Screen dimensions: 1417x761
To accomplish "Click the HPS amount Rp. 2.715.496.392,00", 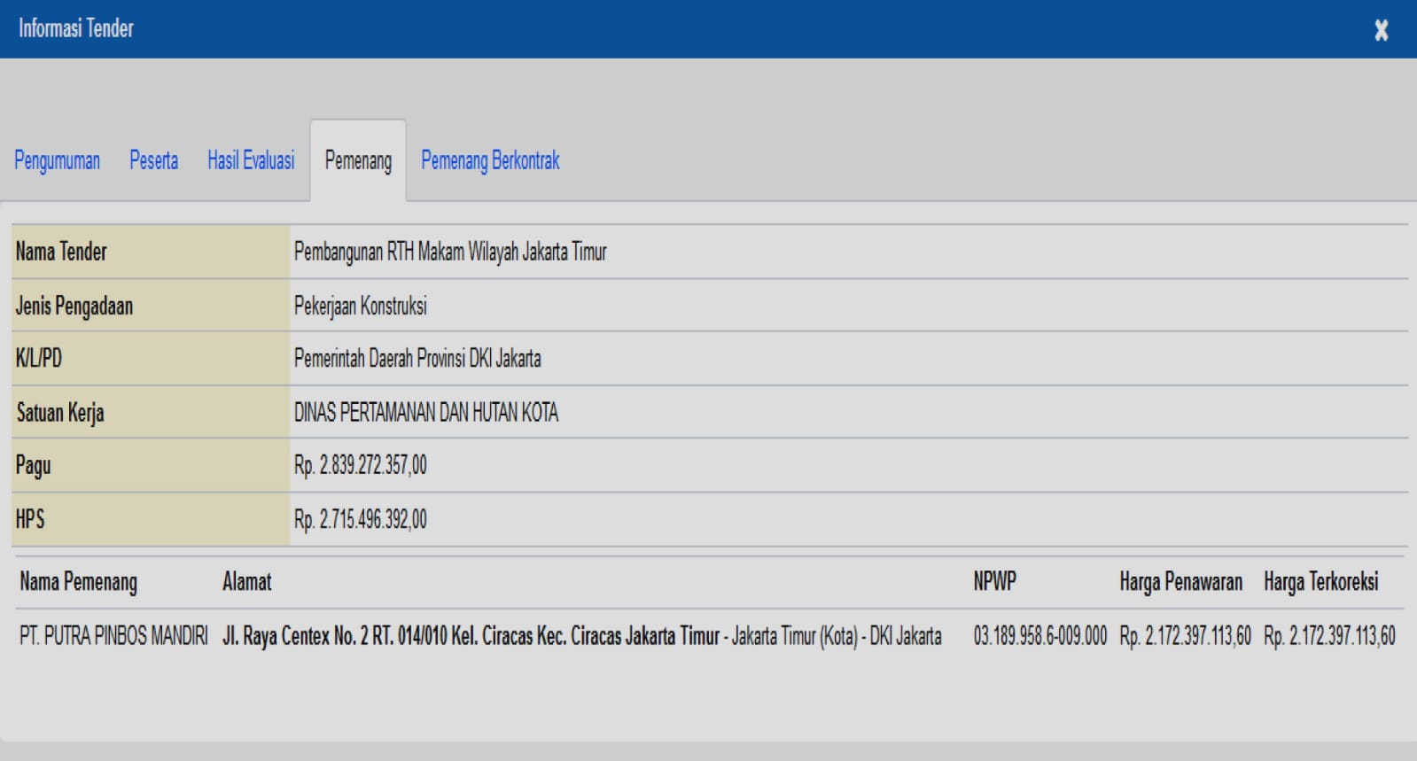I will 361,519.
